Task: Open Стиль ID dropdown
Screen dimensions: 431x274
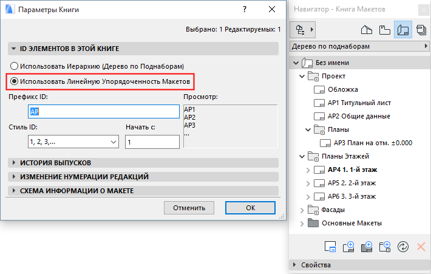Action: point(73,142)
